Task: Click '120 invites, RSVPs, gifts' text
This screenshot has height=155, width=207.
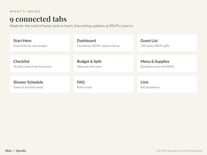Action: tap(155, 46)
